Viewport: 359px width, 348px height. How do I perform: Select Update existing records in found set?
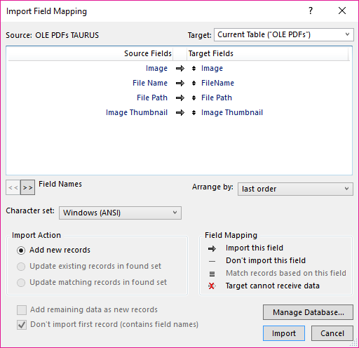21,267
